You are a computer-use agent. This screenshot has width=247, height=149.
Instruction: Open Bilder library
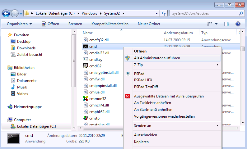coord(22,74)
